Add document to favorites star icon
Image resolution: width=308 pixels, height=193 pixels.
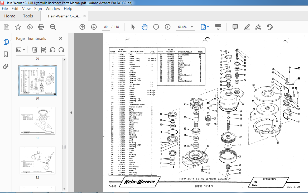tap(18, 27)
